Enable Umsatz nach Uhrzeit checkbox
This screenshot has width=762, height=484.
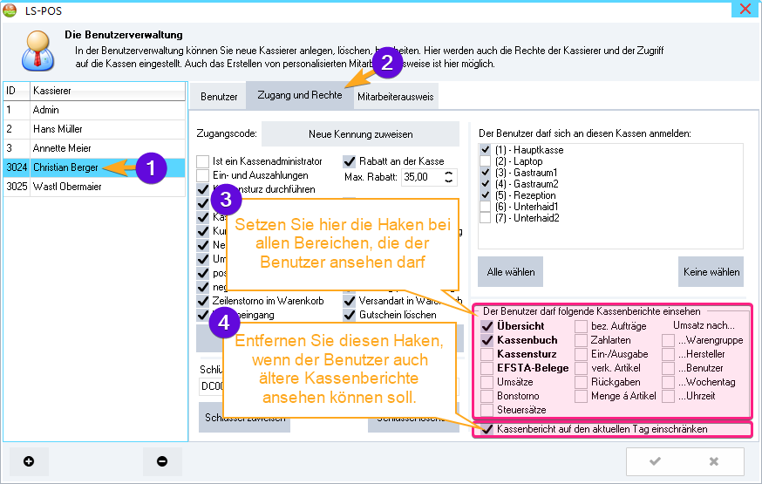[669, 396]
